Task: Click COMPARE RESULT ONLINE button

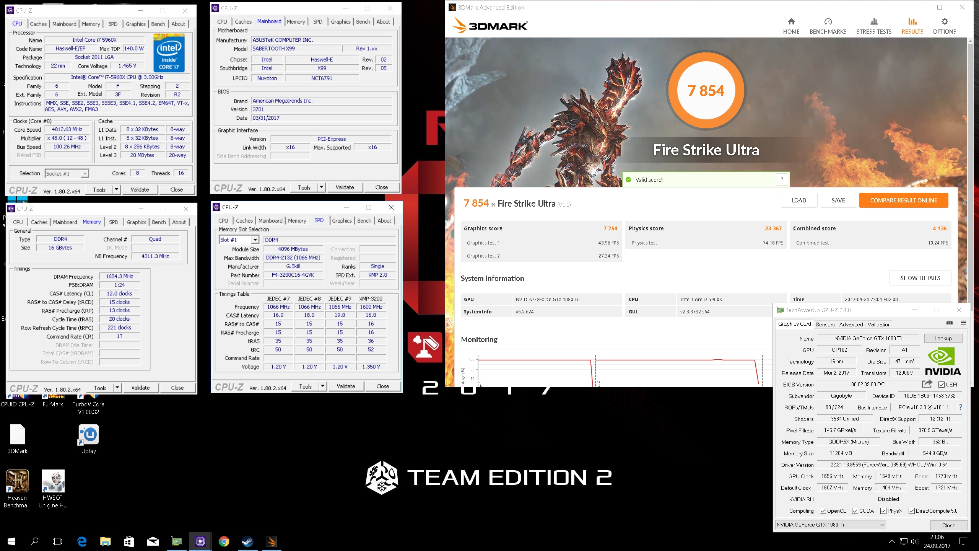Action: [904, 201]
